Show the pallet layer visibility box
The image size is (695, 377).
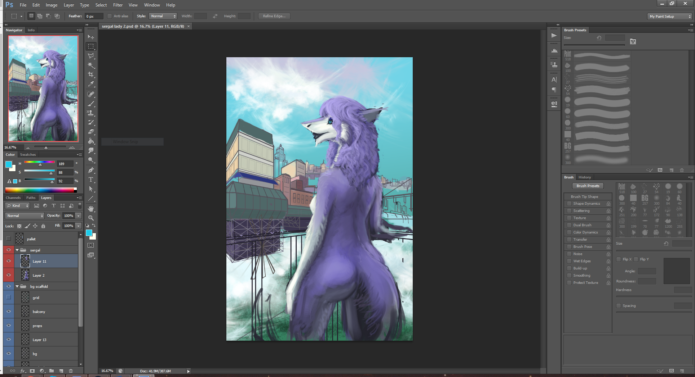click(9, 239)
